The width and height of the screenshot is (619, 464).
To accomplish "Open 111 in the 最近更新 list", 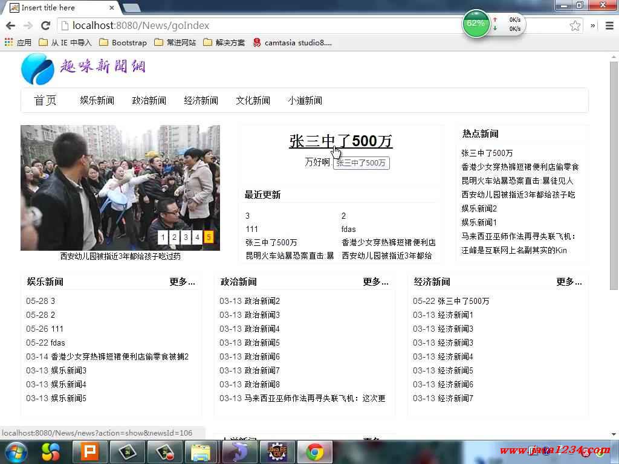I will [x=251, y=229].
